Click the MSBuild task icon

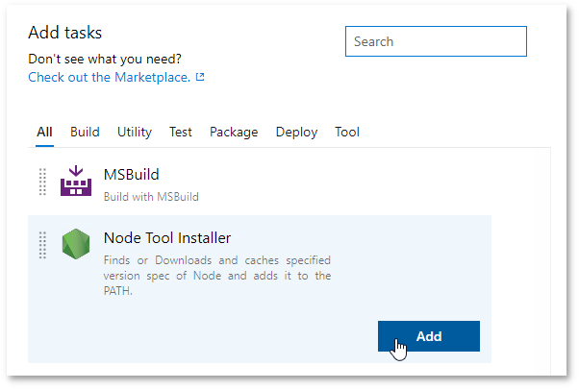click(75, 182)
